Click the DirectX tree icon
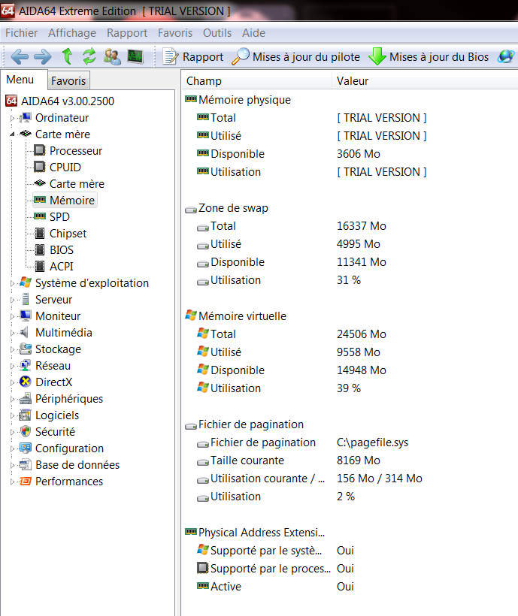 pos(25,382)
